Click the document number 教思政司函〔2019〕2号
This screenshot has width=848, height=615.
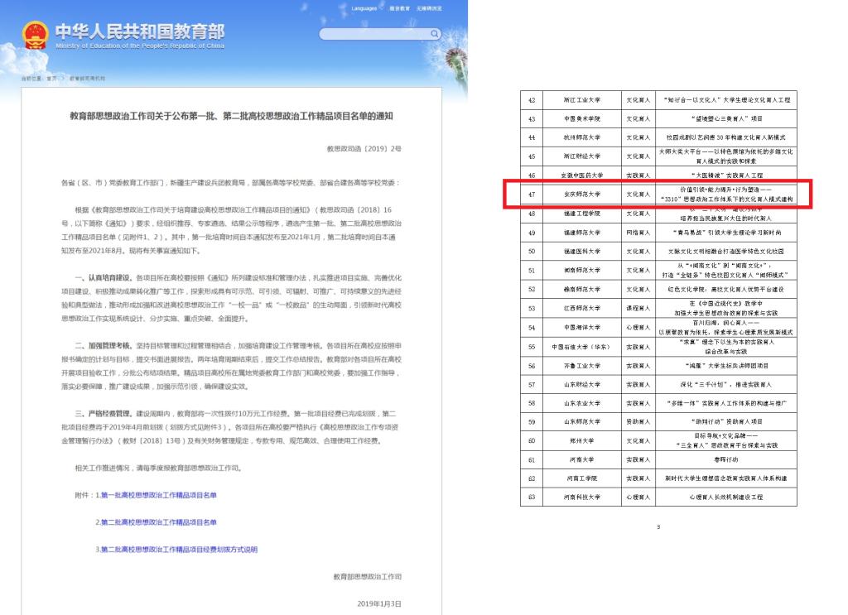point(364,149)
